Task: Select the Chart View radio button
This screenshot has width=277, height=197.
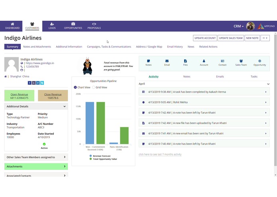Action: coord(75,87)
